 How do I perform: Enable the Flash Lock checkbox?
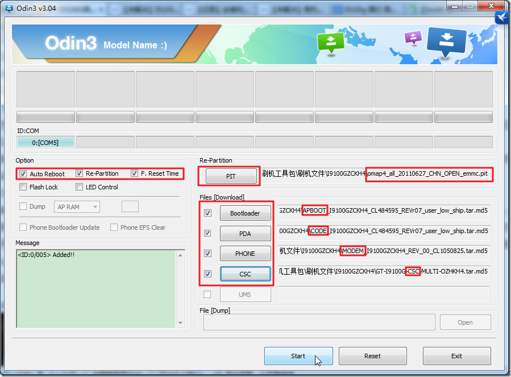(x=23, y=187)
